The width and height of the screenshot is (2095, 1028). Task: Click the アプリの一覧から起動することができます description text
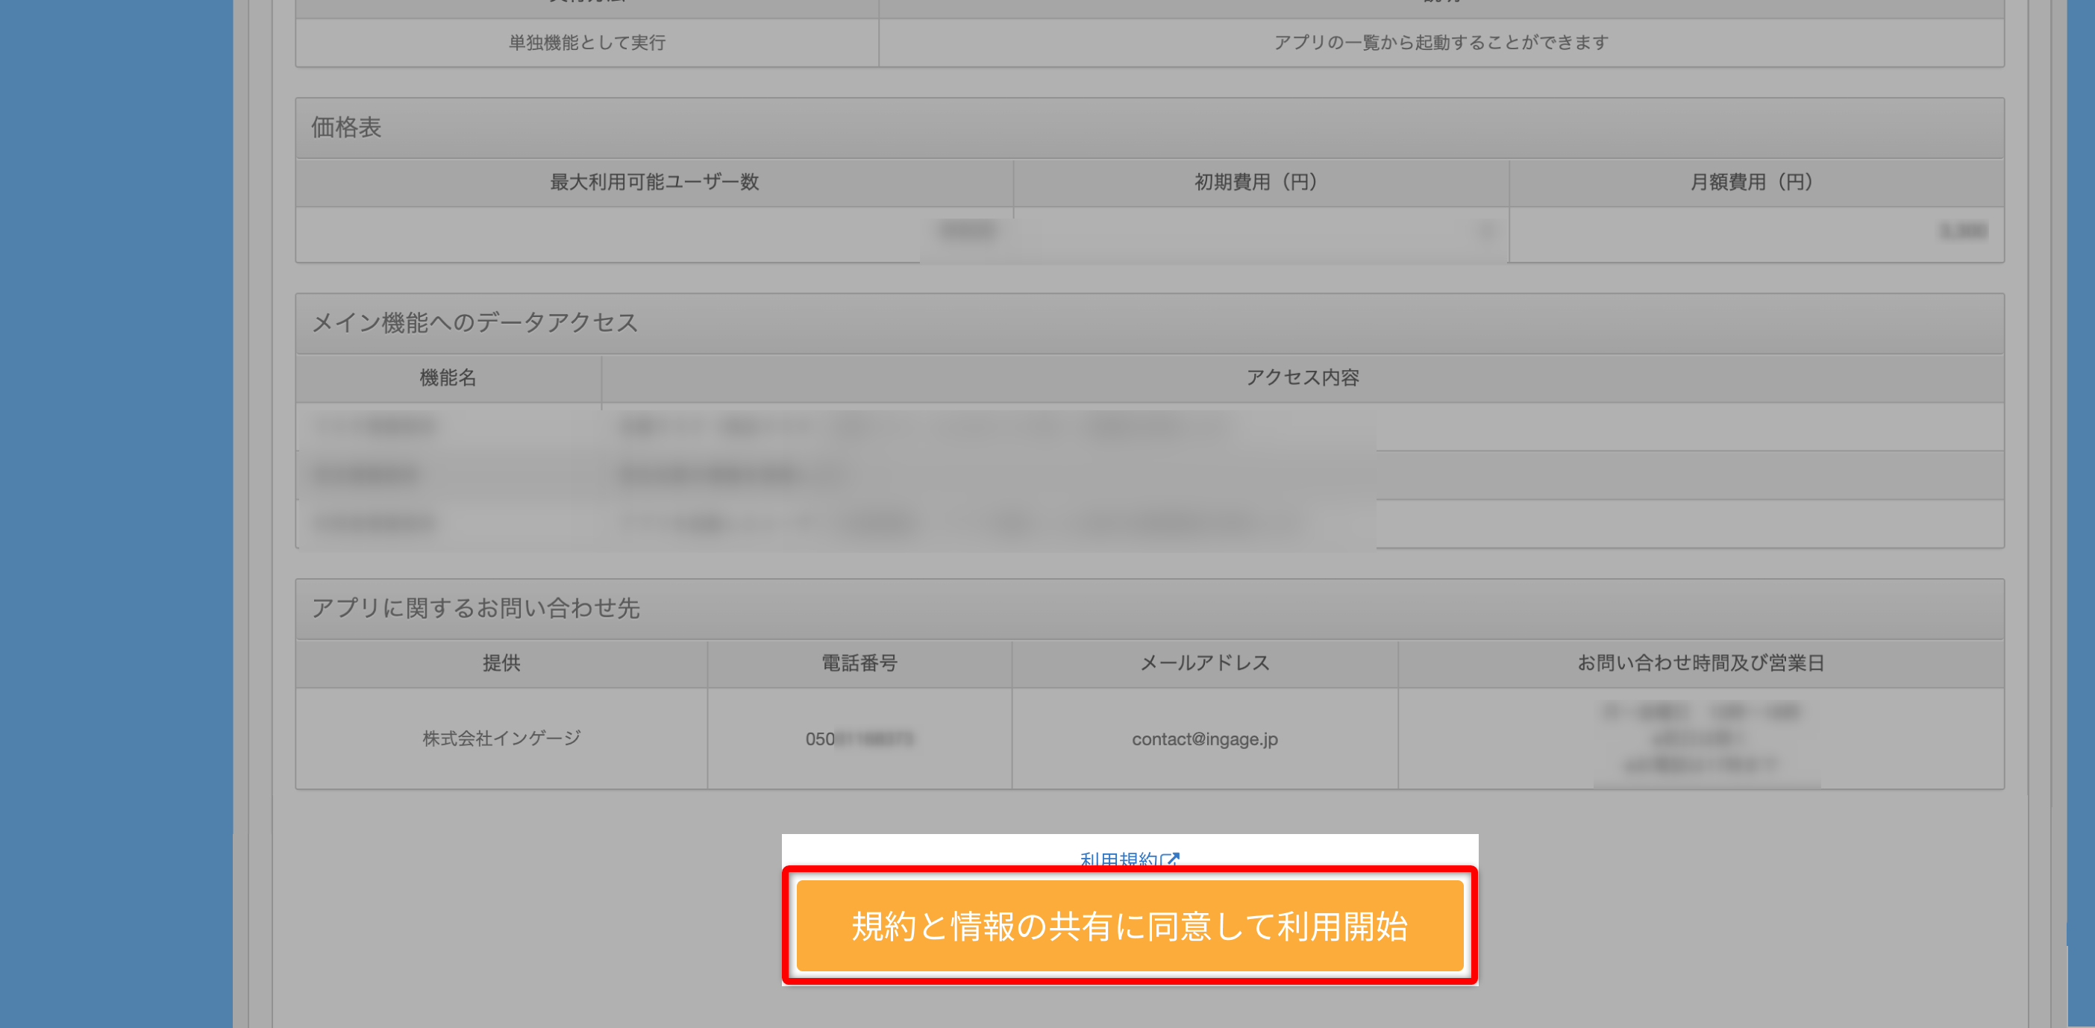pos(1440,43)
